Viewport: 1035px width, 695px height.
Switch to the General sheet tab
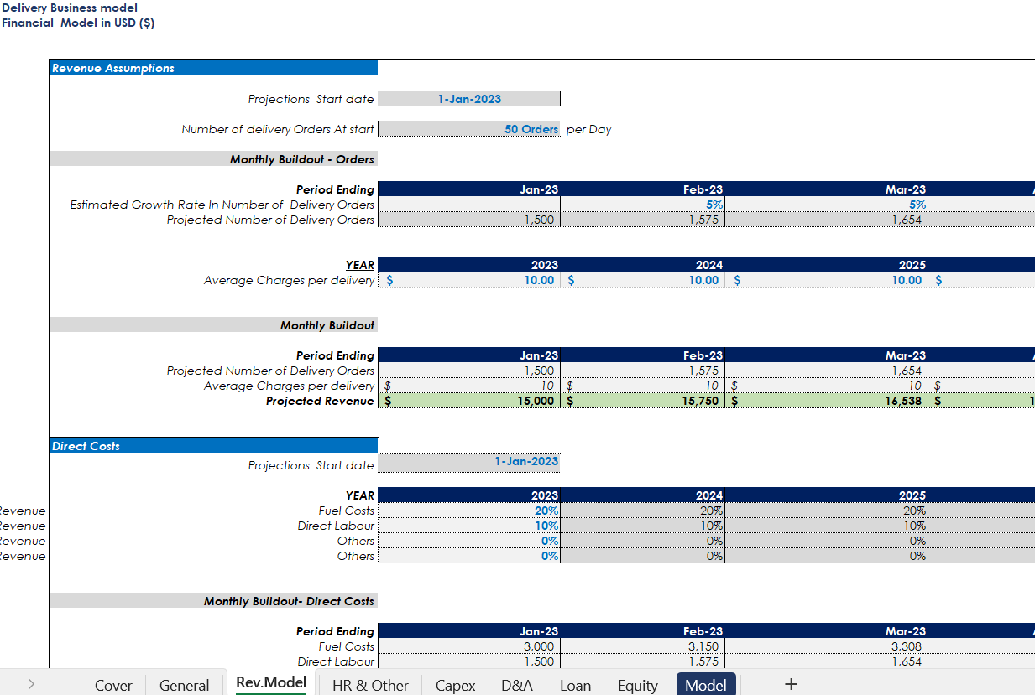(x=184, y=685)
